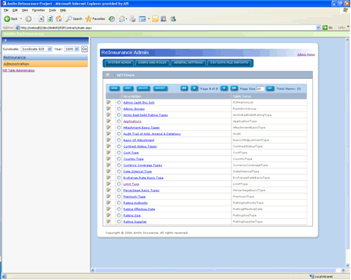Click the Stop icon in browser toolbar

pyautogui.click(x=41, y=19)
